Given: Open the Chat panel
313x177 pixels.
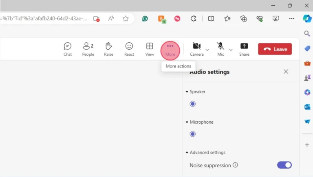Looking at the screenshot, I should [x=68, y=49].
